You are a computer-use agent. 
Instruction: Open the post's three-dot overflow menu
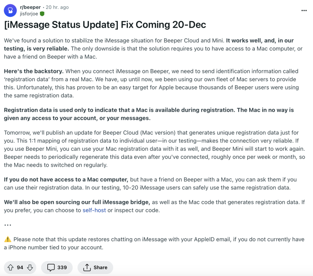pyautogui.click(x=304, y=10)
